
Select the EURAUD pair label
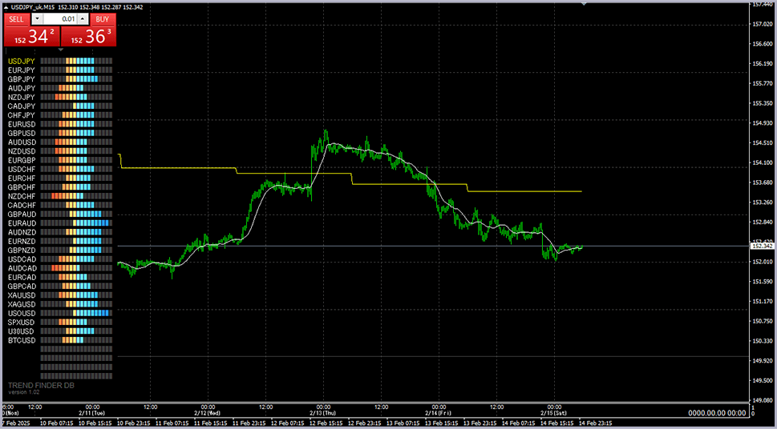coord(22,223)
